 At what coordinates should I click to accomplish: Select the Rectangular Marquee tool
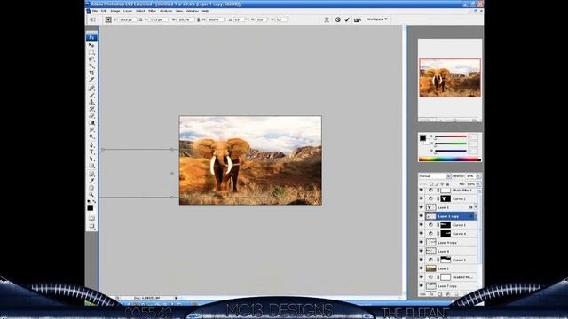91,52
